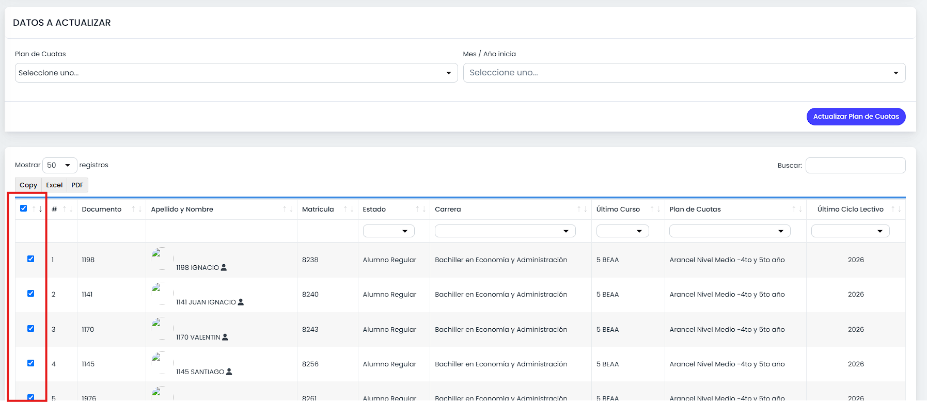Uncheck the checkbox for row 3 (1170)
This screenshot has width=927, height=402.
pos(30,329)
